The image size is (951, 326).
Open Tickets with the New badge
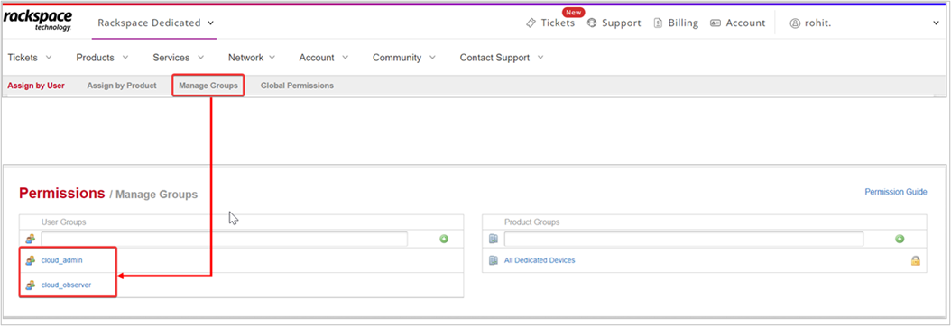(550, 23)
